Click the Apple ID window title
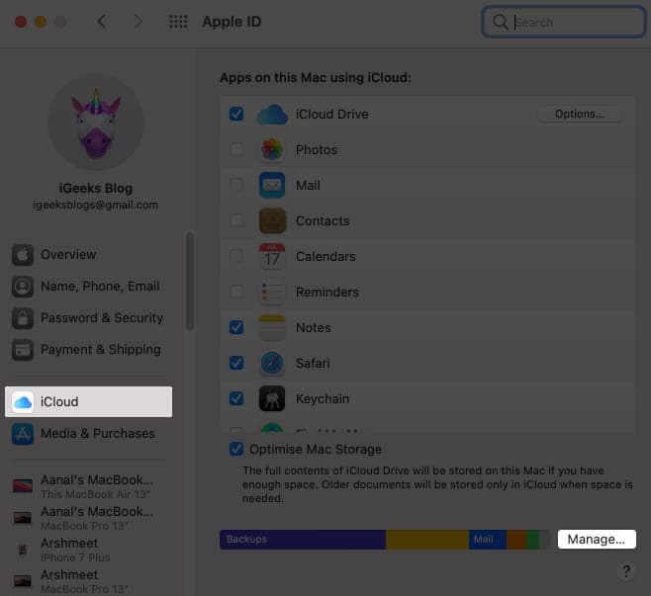The image size is (651, 596). tap(232, 22)
